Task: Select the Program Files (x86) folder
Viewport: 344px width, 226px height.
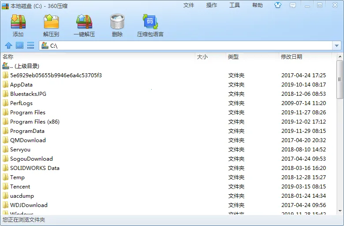Action: click(x=35, y=122)
